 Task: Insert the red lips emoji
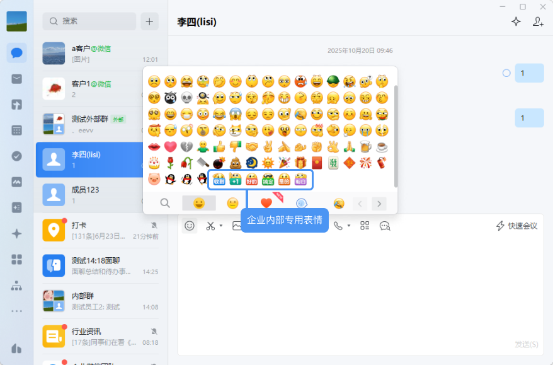tap(154, 146)
